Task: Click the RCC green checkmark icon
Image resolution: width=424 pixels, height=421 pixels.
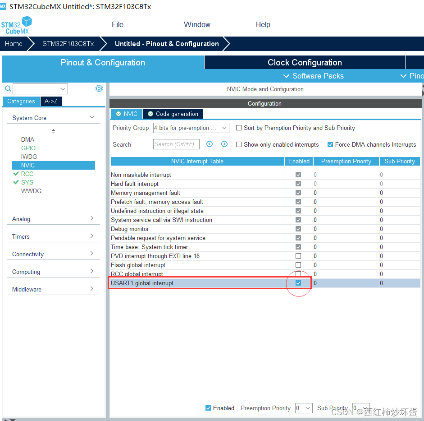Action: coord(16,174)
